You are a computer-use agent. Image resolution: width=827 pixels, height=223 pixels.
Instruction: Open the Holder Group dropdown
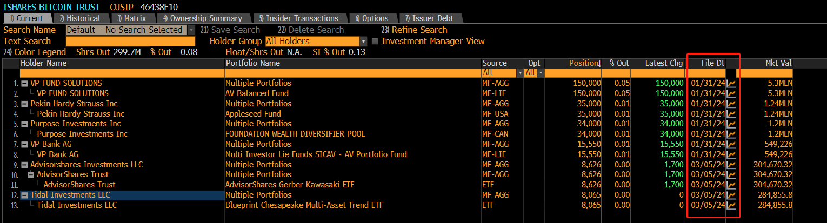363,41
